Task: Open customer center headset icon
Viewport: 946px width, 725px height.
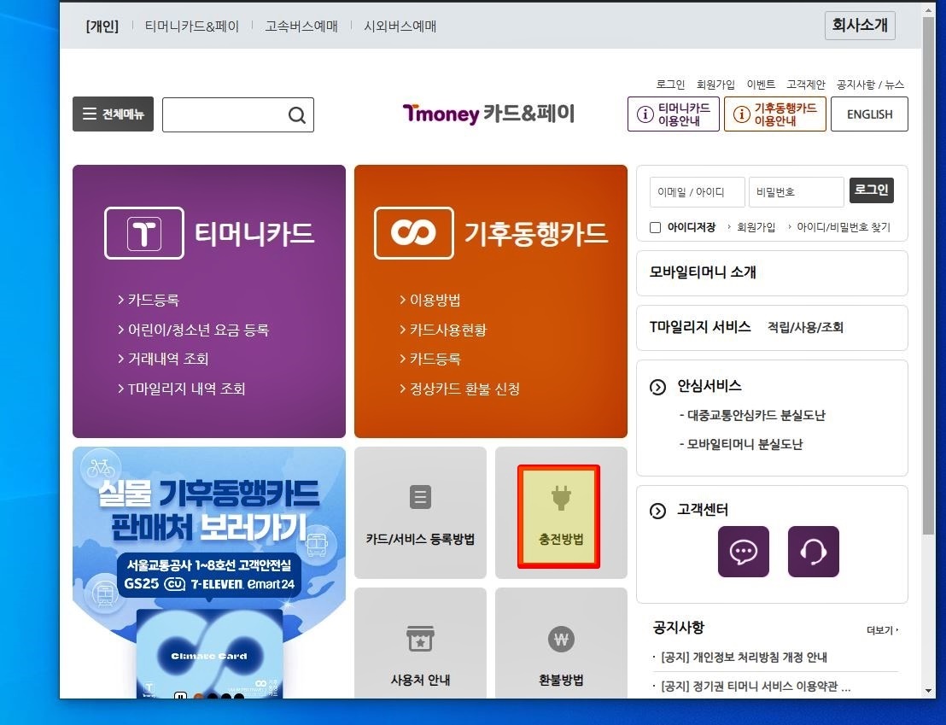Action: coord(814,551)
